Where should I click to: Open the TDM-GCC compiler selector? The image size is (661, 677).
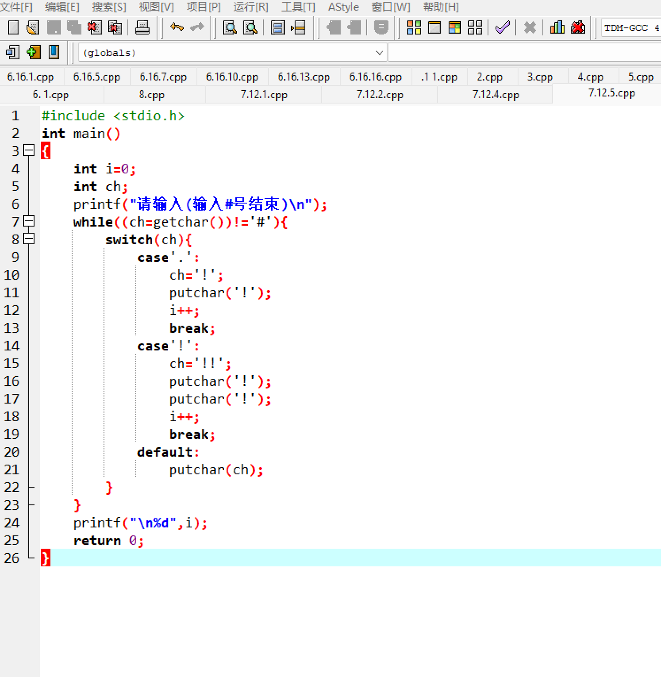coord(630,28)
